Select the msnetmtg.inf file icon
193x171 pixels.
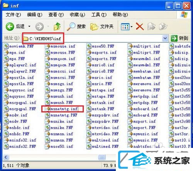coord(48,109)
